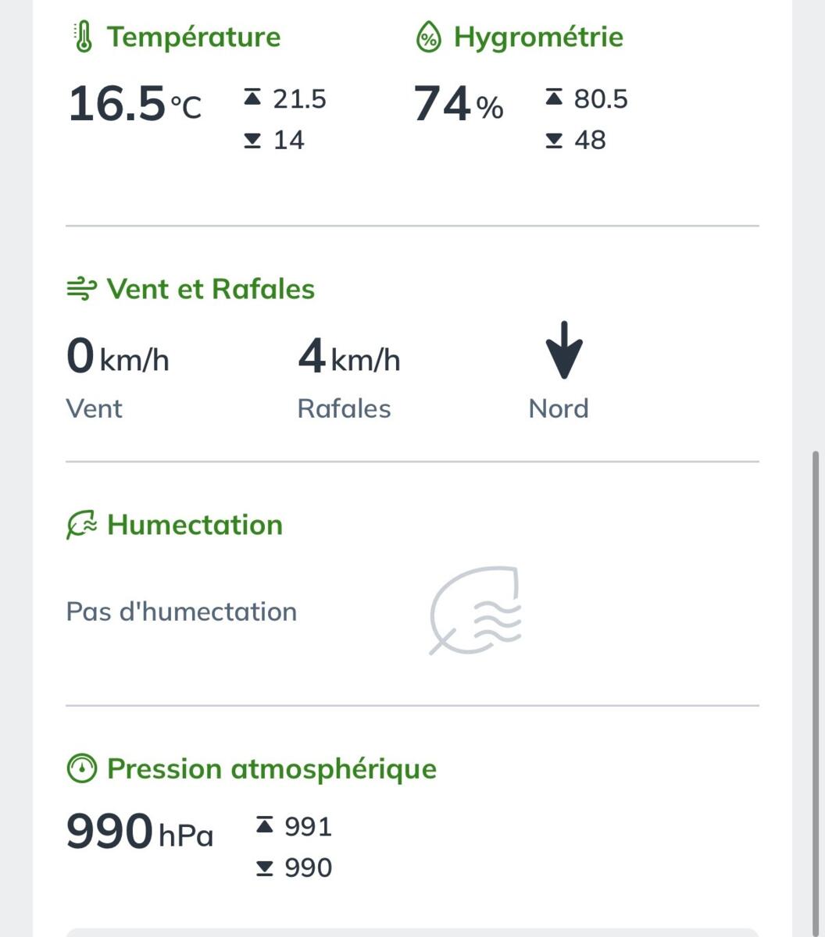This screenshot has height=937, width=825.
Task: Tap the thermometer icon beside Température
Action: pyautogui.click(x=83, y=37)
